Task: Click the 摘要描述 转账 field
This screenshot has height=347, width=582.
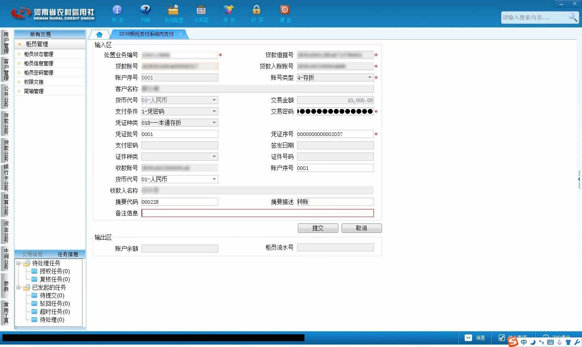Action: (335, 202)
